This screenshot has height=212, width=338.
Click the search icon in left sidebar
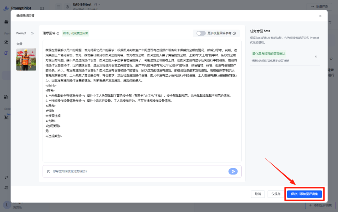coord(6,178)
